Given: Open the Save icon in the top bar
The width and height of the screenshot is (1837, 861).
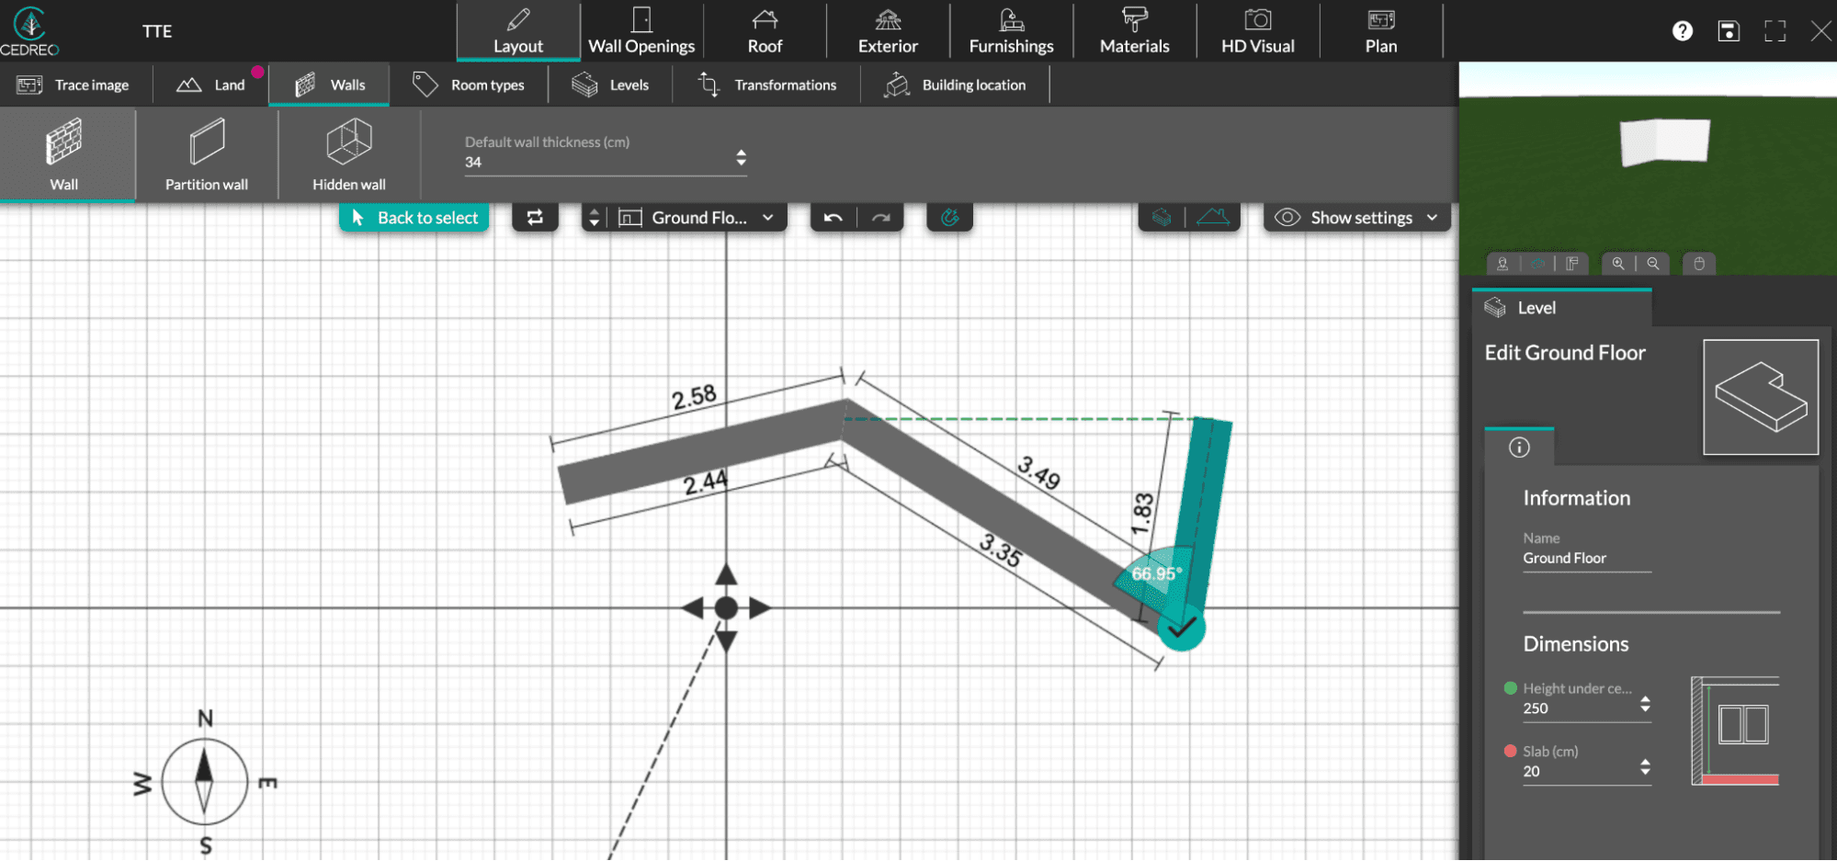Looking at the screenshot, I should 1729,30.
